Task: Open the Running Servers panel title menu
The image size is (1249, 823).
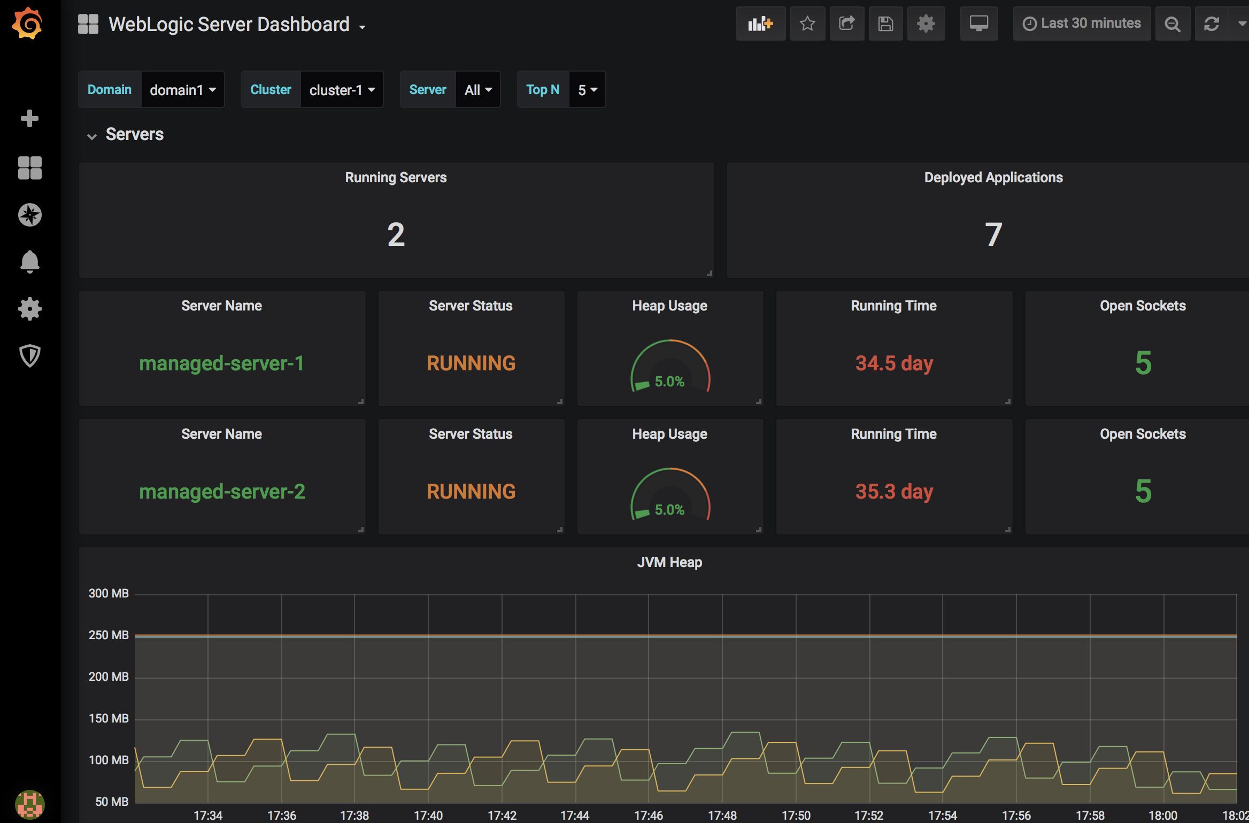Action: click(396, 177)
